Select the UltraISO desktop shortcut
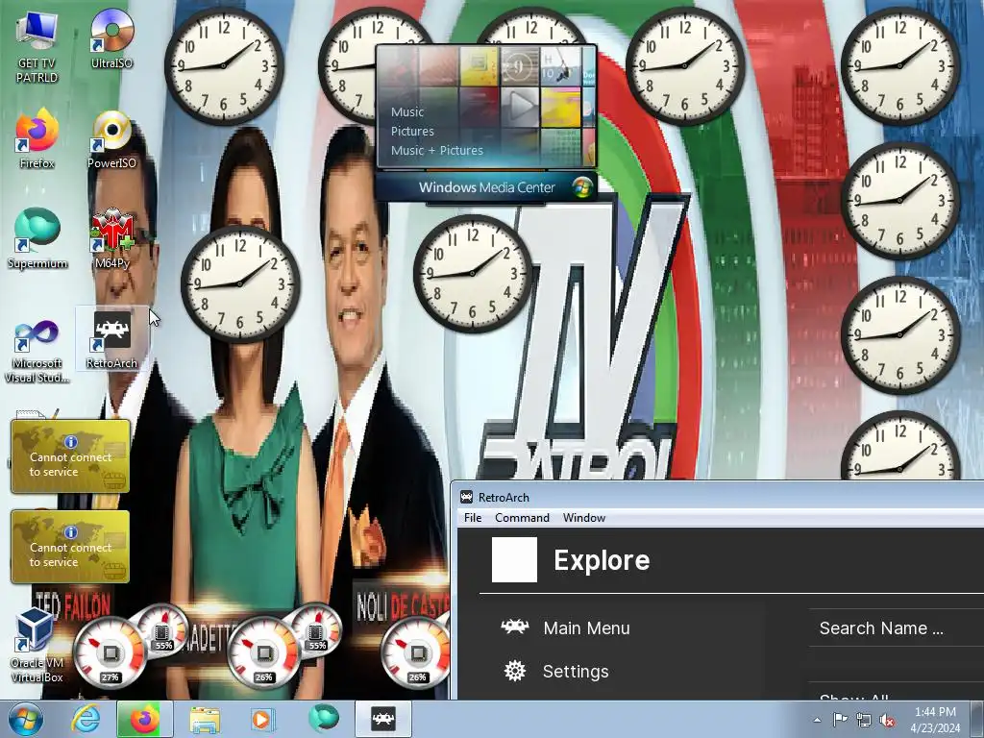Viewport: 984px width, 738px height. point(111,39)
